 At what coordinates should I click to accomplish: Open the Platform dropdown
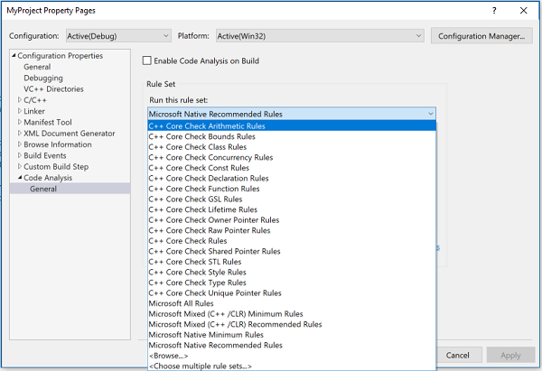click(x=319, y=36)
